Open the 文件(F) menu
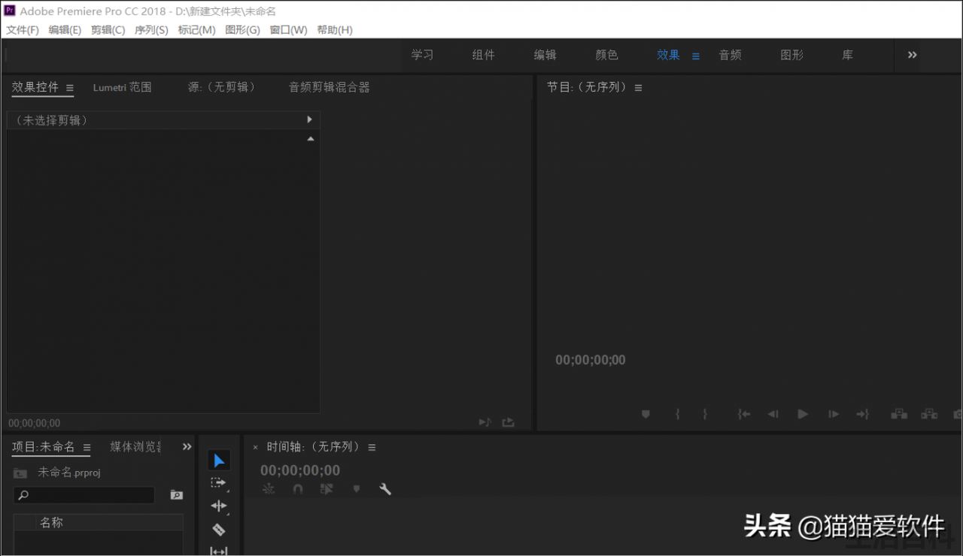 click(23, 30)
